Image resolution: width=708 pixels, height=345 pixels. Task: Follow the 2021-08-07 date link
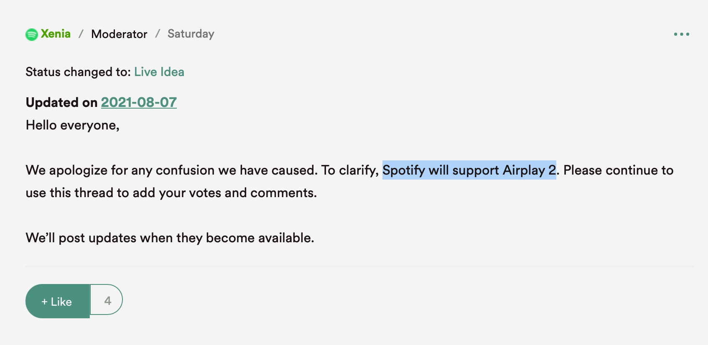coord(139,102)
